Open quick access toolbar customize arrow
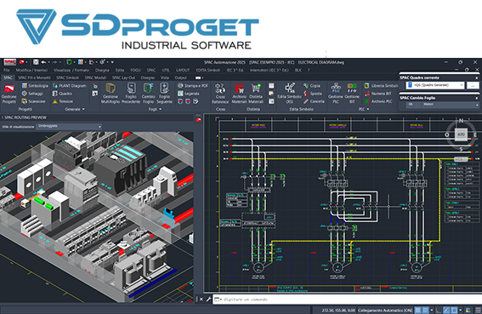 112,62
